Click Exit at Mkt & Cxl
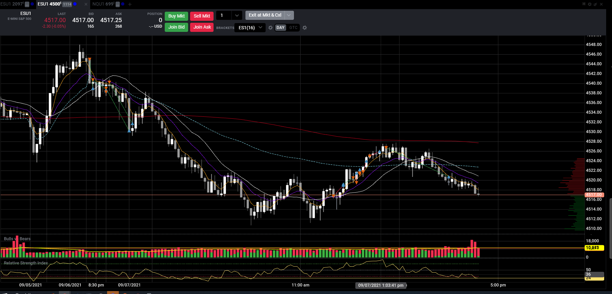The image size is (612, 294). 265,15
